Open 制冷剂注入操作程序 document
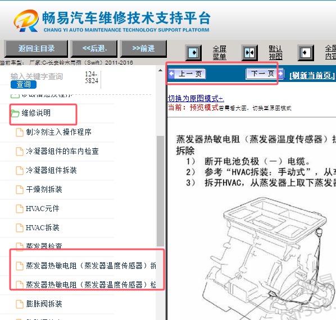This screenshot has height=320, width=336. coord(58,132)
